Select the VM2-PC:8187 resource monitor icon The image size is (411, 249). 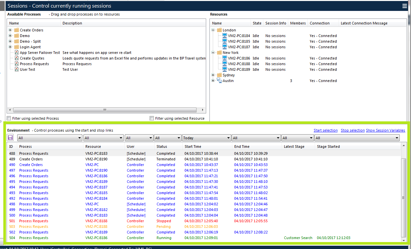pyautogui.click(x=225, y=47)
